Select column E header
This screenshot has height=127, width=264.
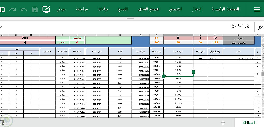click(x=178, y=35)
